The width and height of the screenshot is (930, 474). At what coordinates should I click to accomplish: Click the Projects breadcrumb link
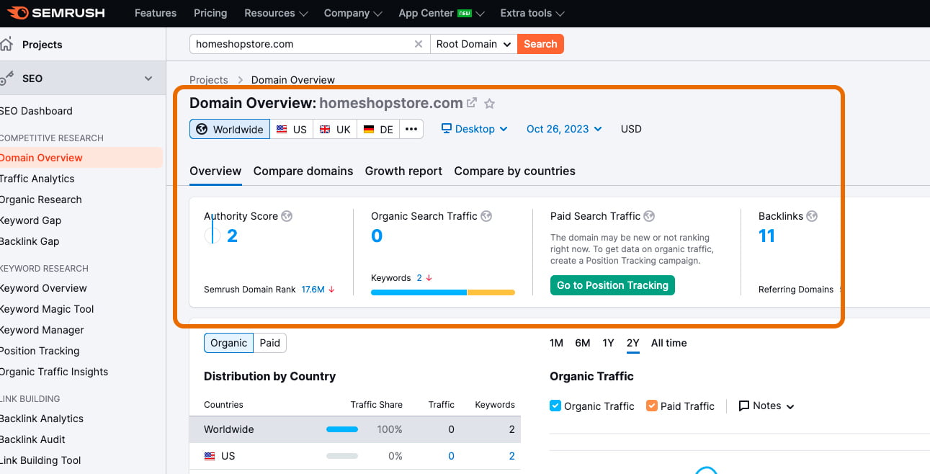click(209, 80)
